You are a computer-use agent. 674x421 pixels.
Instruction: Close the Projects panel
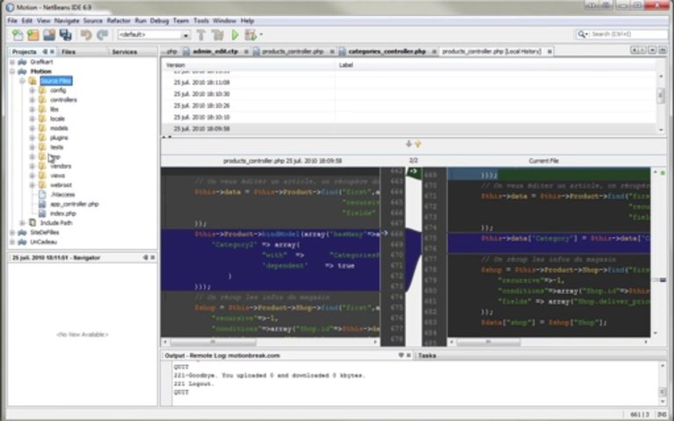53,51
